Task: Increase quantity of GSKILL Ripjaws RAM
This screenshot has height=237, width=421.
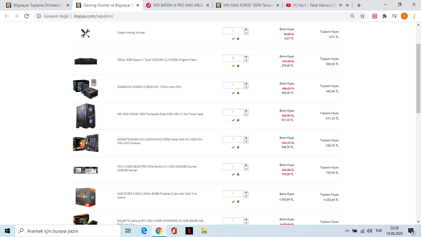Action: click(x=246, y=56)
